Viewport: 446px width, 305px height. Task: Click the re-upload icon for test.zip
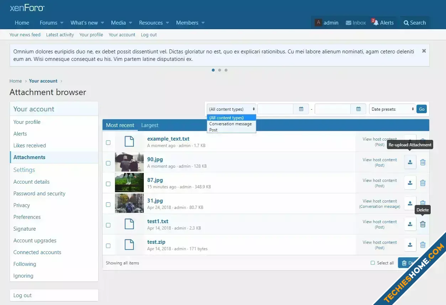[x=410, y=245]
